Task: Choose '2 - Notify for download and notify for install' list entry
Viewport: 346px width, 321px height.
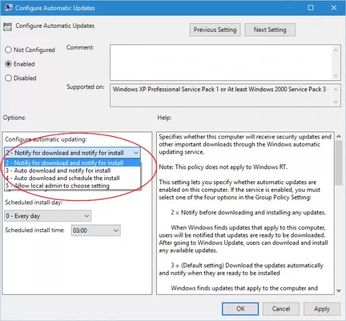Action: pyautogui.click(x=72, y=163)
